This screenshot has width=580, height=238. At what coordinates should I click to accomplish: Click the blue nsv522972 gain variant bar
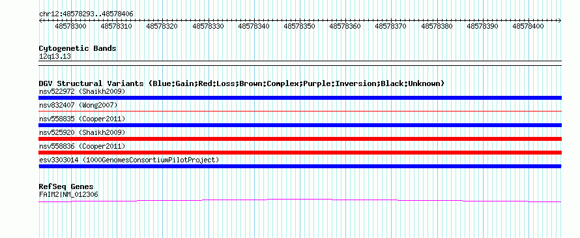pyautogui.click(x=300, y=98)
